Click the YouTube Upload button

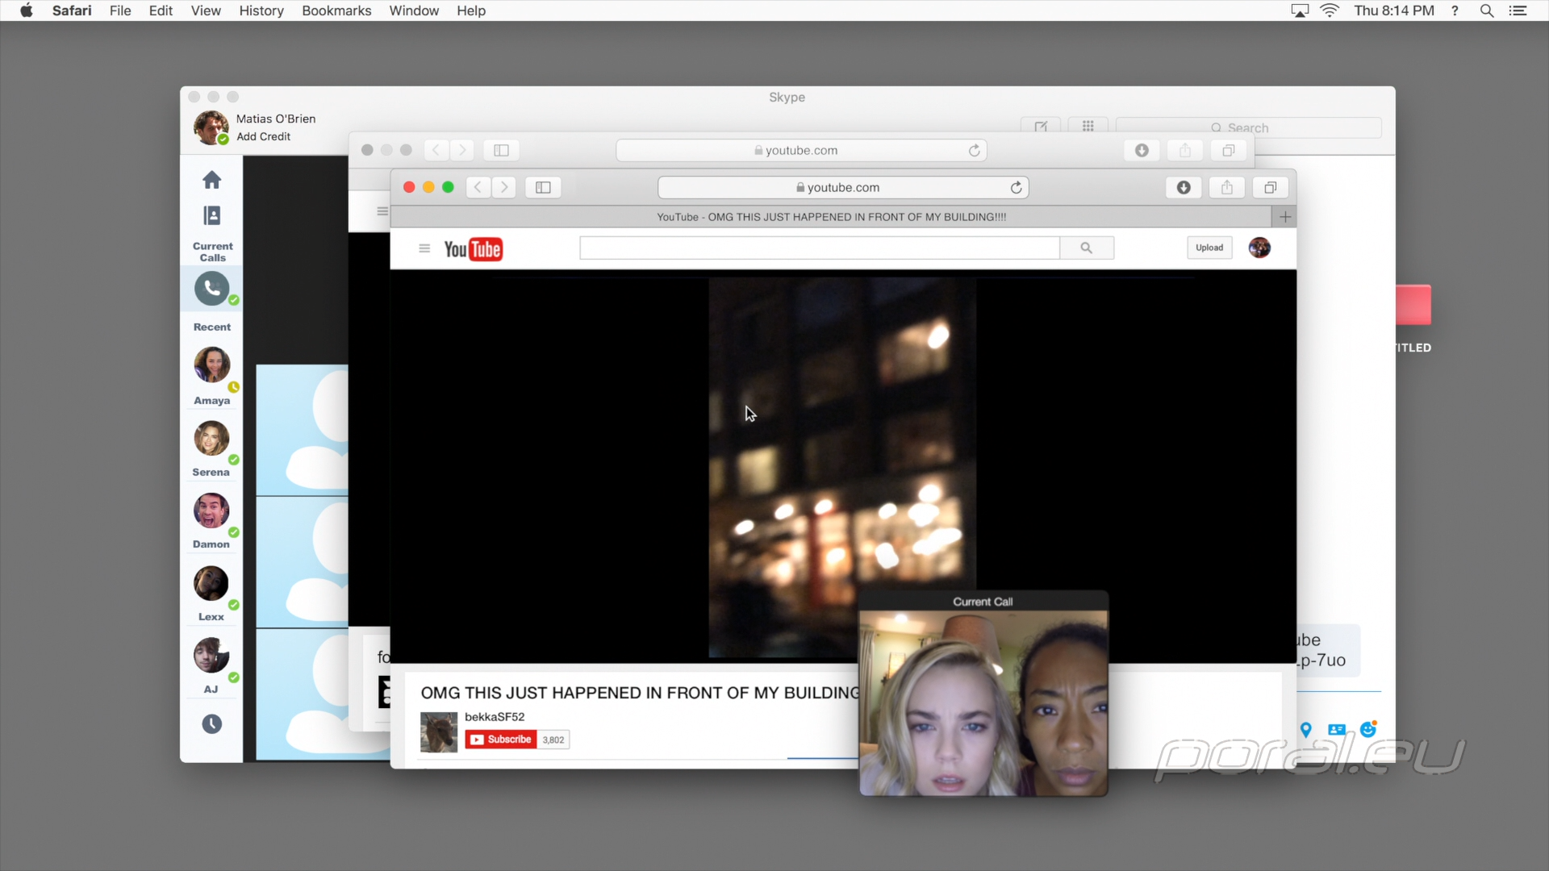(x=1209, y=248)
